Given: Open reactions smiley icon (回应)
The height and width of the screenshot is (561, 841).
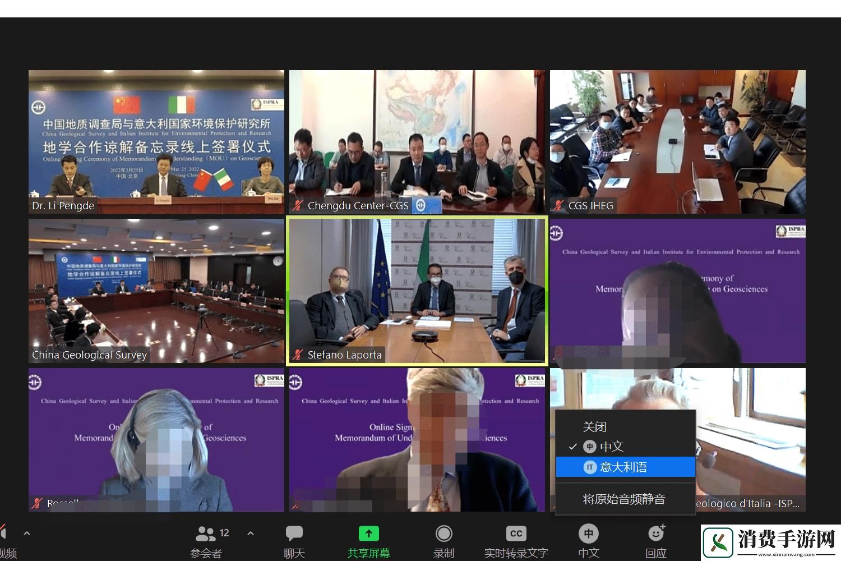Looking at the screenshot, I should [656, 534].
